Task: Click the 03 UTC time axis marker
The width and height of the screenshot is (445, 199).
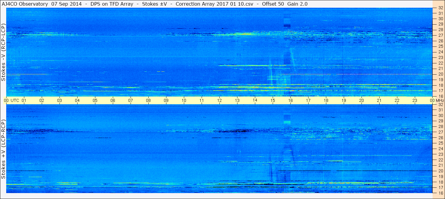Action: coord(60,100)
